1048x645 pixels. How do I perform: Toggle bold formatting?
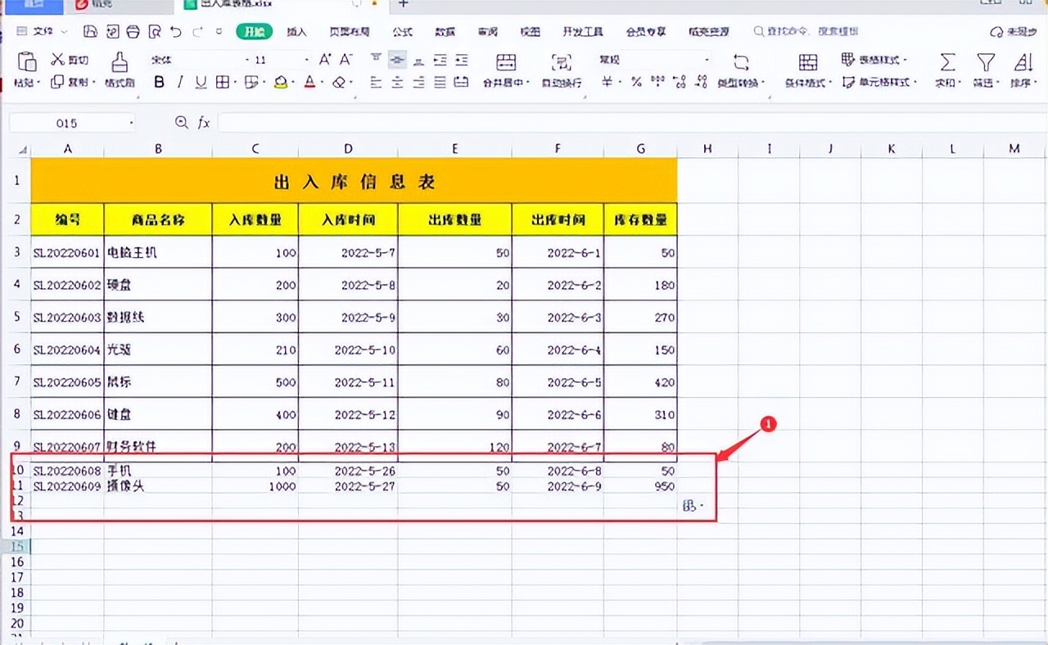click(159, 82)
